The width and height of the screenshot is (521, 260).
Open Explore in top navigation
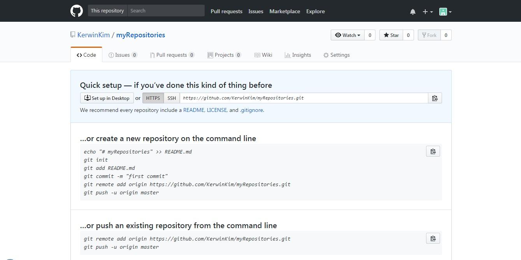pos(316,11)
